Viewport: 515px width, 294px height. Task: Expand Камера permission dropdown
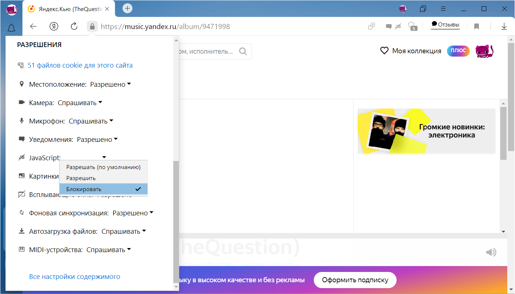(x=80, y=103)
